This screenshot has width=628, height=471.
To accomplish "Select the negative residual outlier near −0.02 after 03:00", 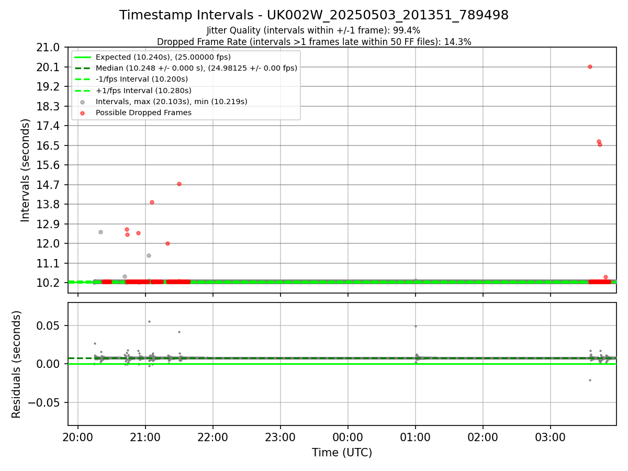I will point(590,380).
